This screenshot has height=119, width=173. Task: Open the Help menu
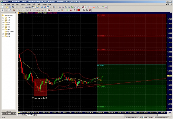(x=50, y=4)
